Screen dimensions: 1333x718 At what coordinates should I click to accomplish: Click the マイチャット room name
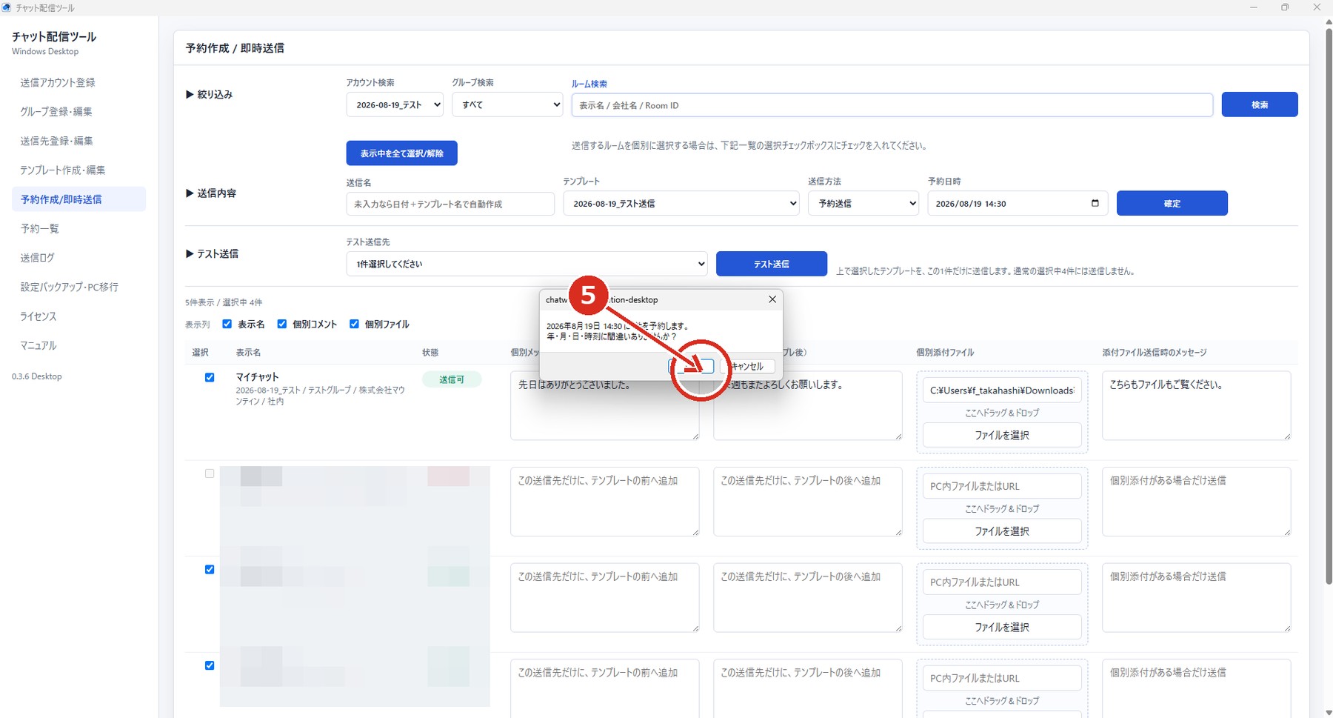point(257,377)
